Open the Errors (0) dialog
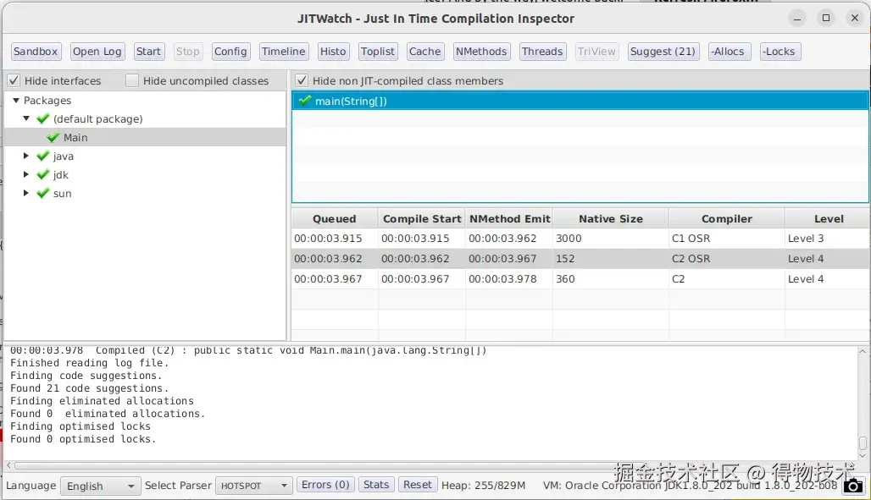 (x=325, y=485)
